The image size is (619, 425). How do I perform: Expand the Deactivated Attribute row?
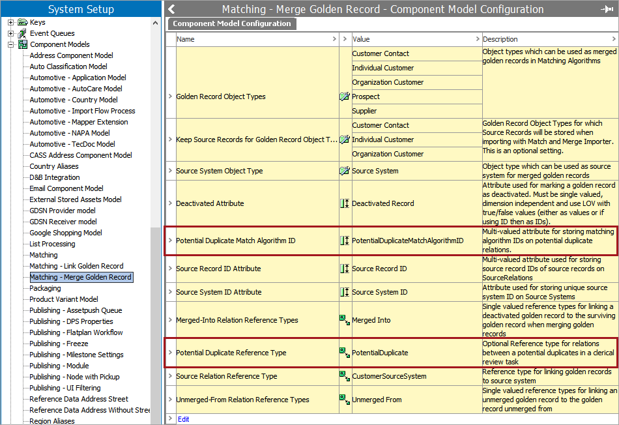[170, 203]
